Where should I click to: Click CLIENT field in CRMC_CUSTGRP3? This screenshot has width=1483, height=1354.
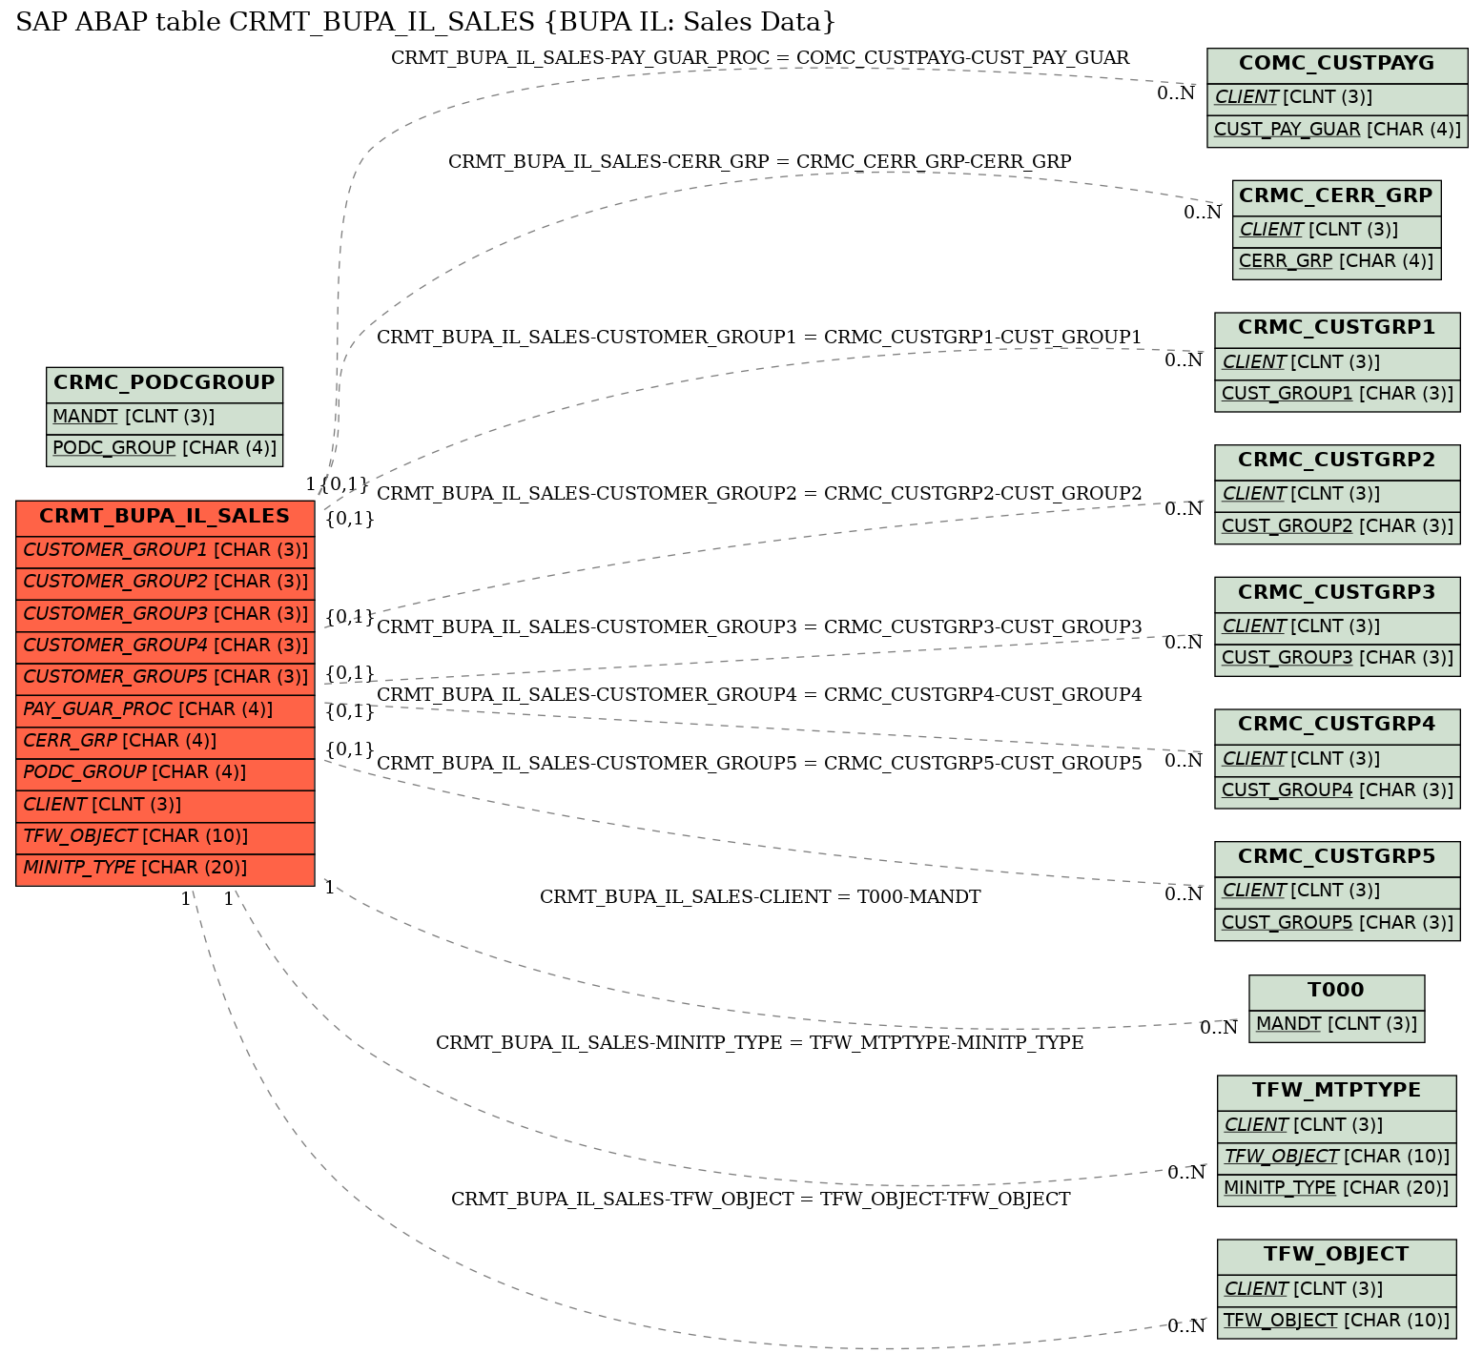click(x=1337, y=626)
